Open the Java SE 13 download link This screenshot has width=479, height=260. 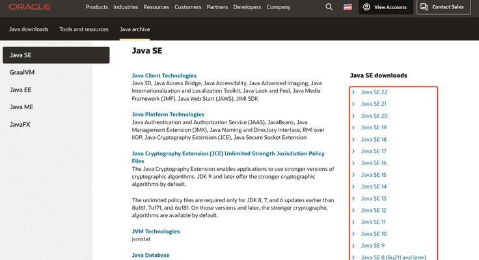374,198
